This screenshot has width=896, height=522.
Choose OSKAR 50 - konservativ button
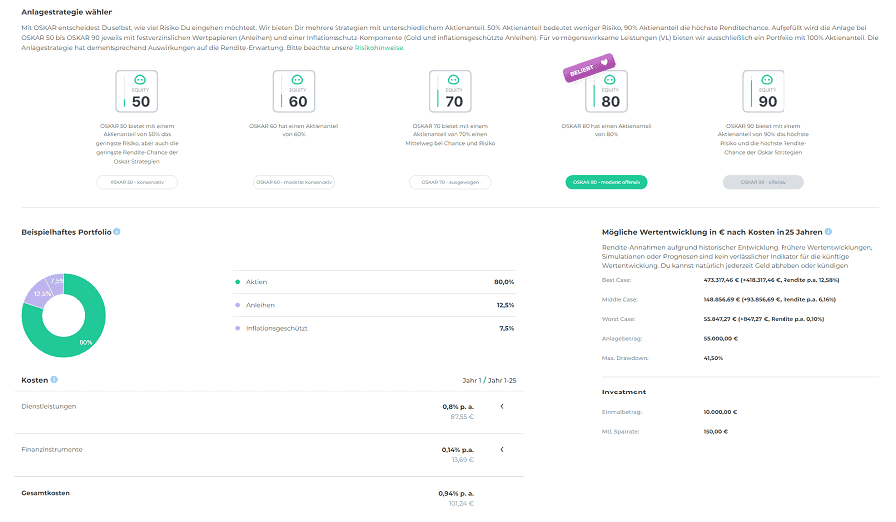(x=137, y=182)
